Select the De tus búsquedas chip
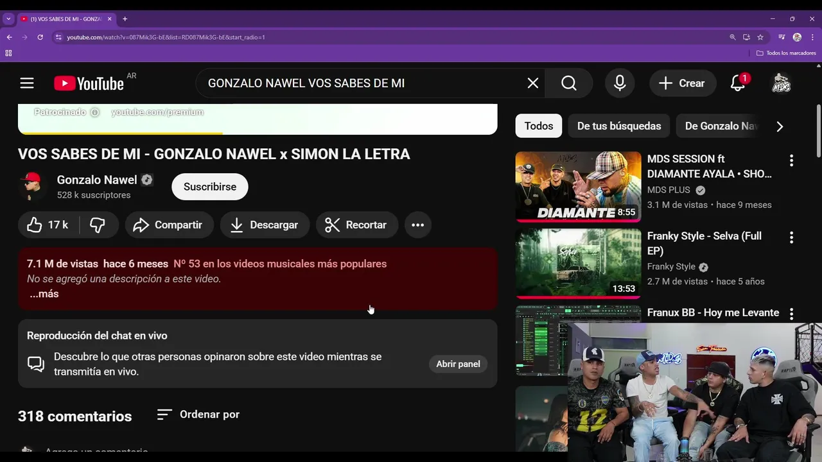This screenshot has height=462, width=822. pos(619,126)
